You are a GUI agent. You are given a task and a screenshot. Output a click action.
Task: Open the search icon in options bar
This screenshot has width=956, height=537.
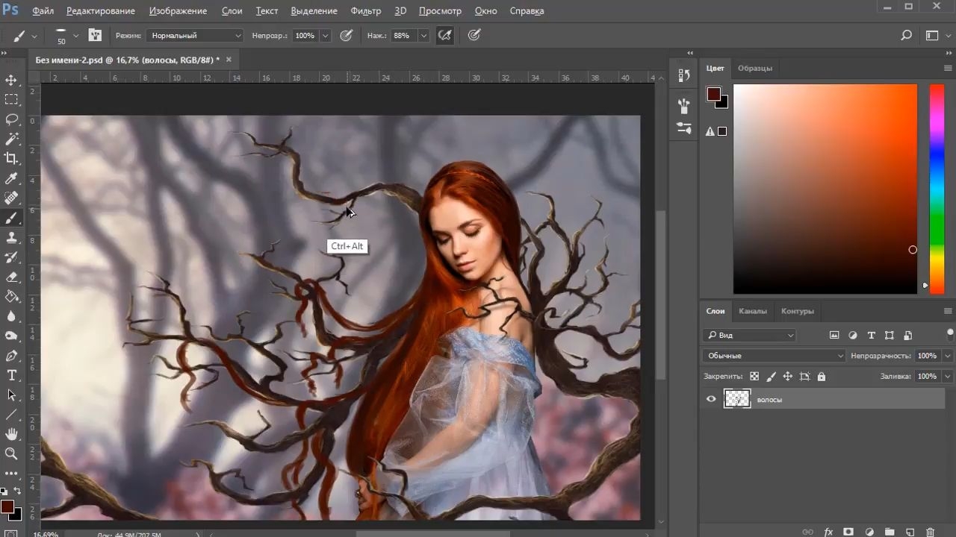pos(906,35)
